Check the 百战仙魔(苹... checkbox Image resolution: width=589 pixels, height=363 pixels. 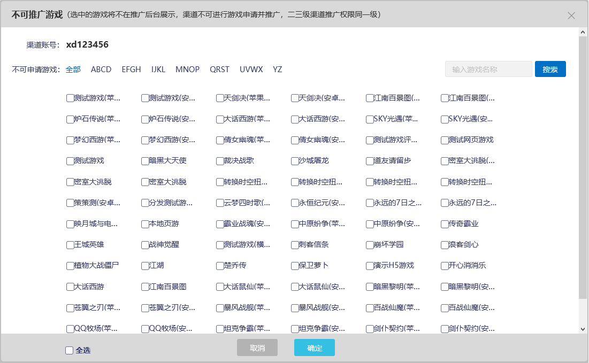point(370,308)
